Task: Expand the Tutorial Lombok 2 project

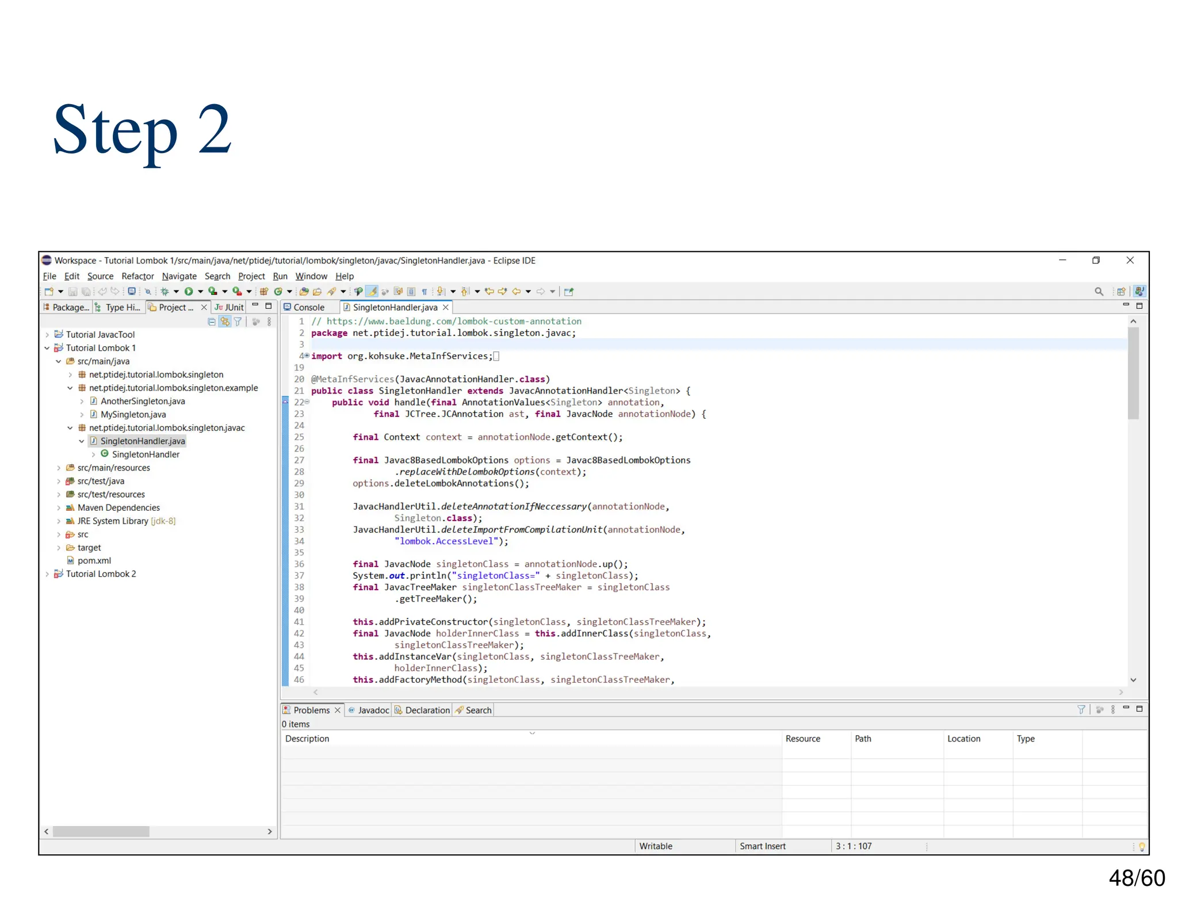Action: (47, 574)
